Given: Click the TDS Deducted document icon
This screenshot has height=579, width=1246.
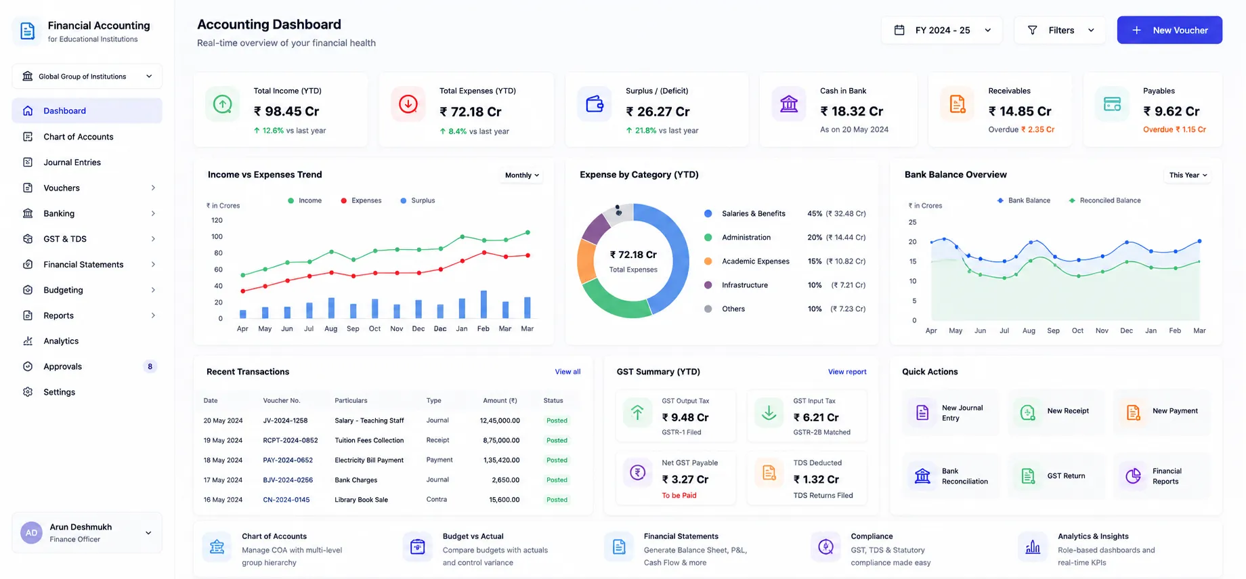Looking at the screenshot, I should [x=769, y=473].
